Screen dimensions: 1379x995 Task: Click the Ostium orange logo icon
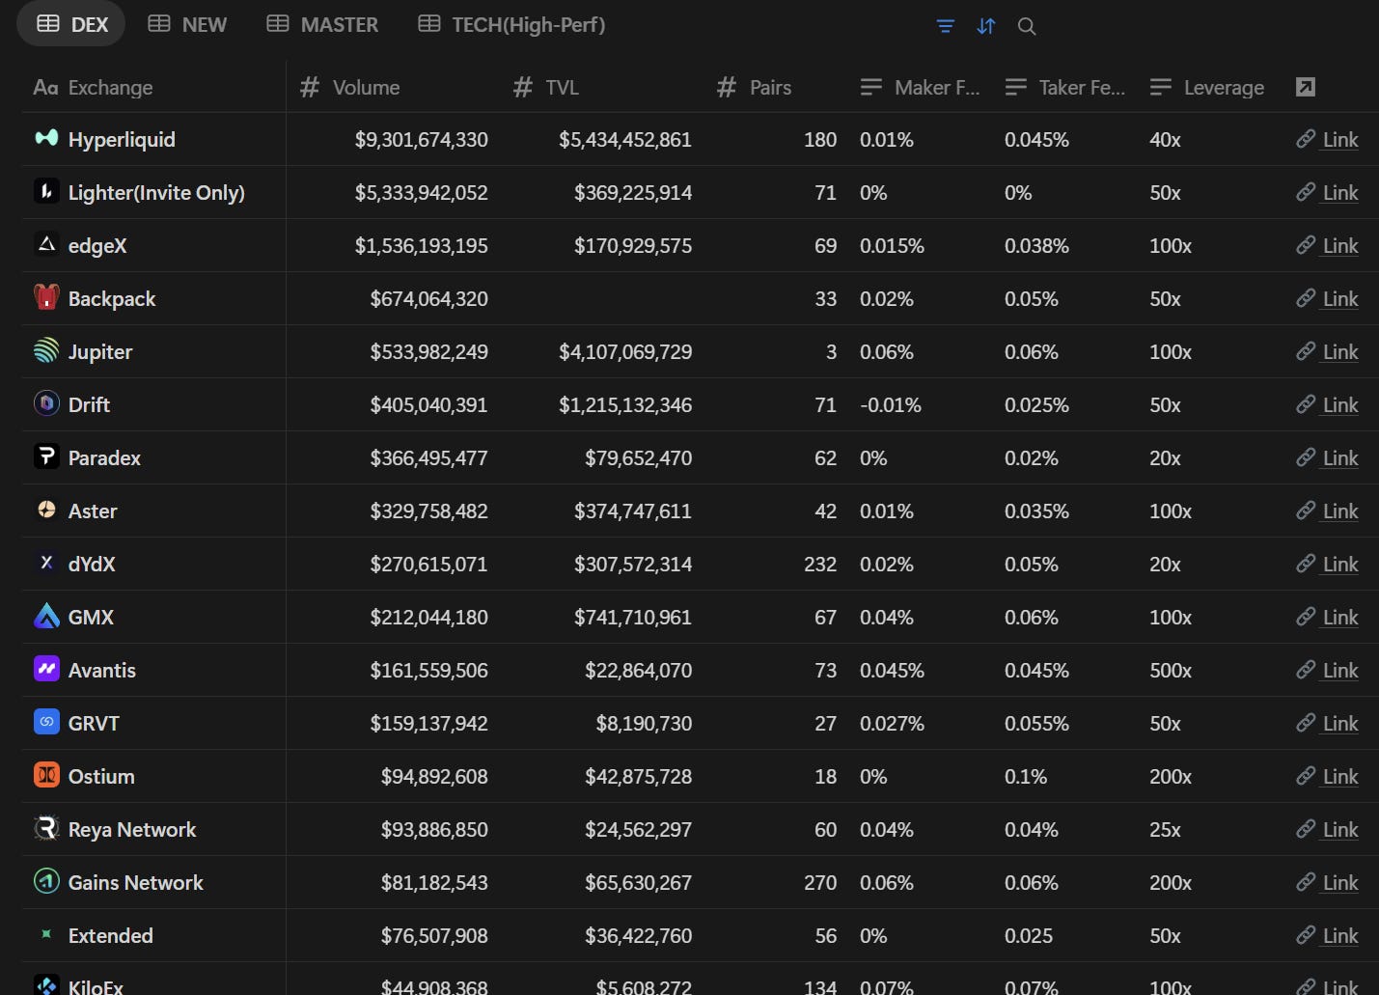point(46,775)
